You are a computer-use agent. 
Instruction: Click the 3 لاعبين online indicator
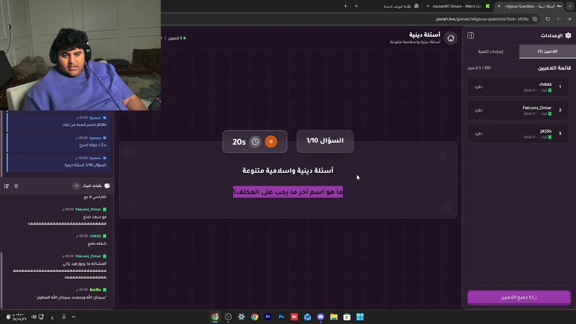pos(177,38)
